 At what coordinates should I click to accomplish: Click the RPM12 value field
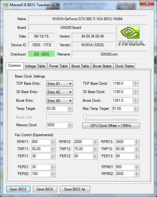click(83, 142)
